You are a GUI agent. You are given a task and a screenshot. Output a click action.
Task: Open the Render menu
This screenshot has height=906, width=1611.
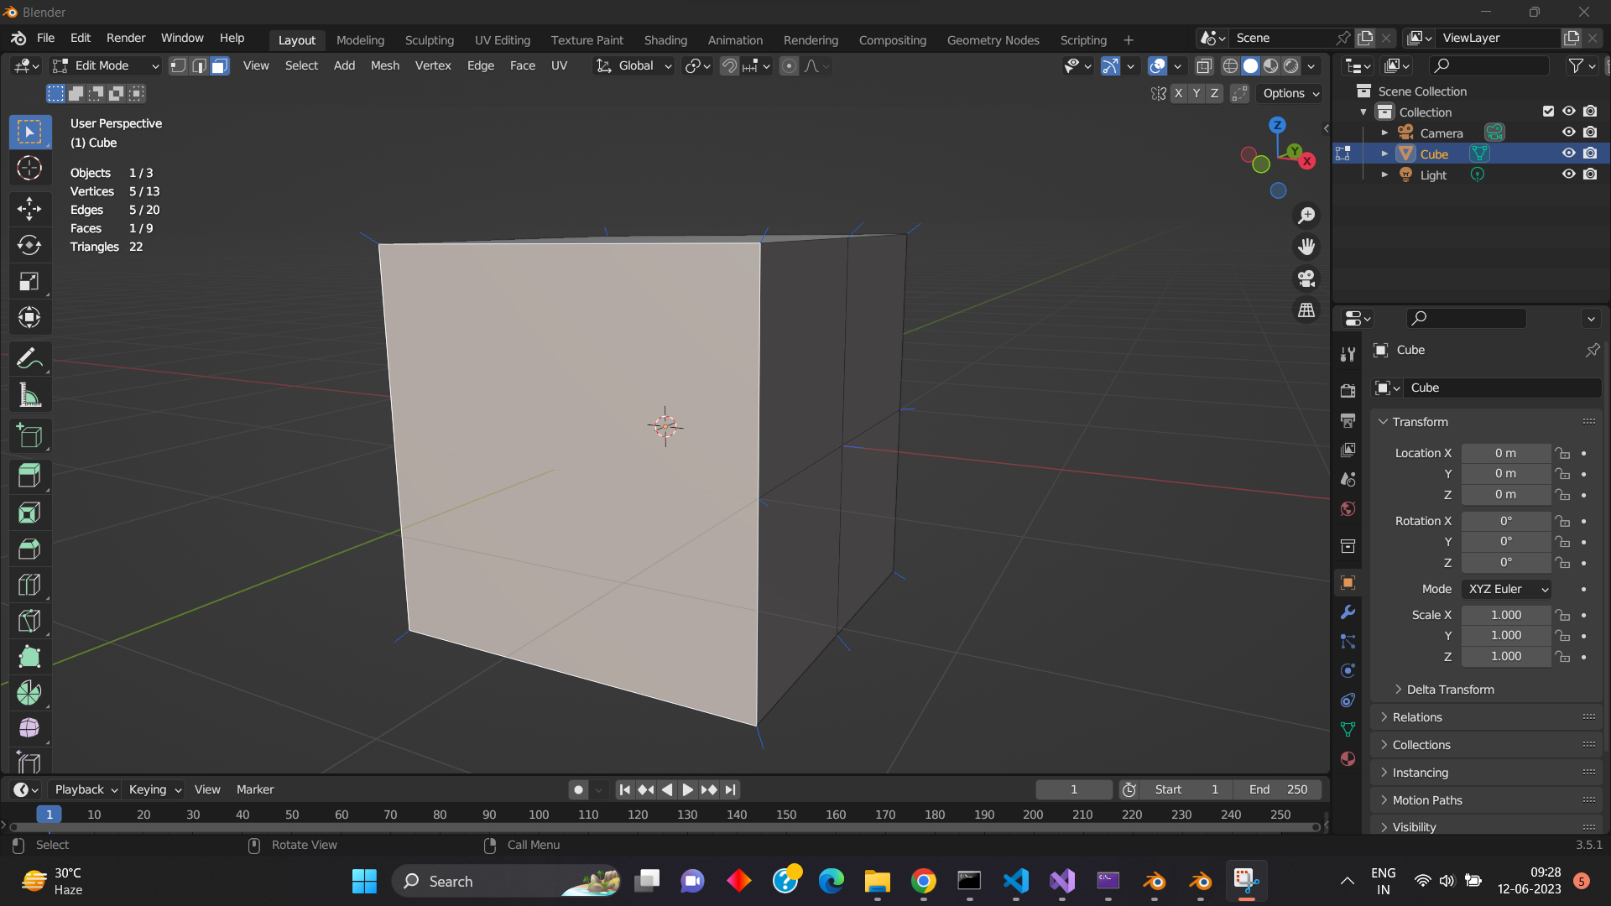(126, 38)
